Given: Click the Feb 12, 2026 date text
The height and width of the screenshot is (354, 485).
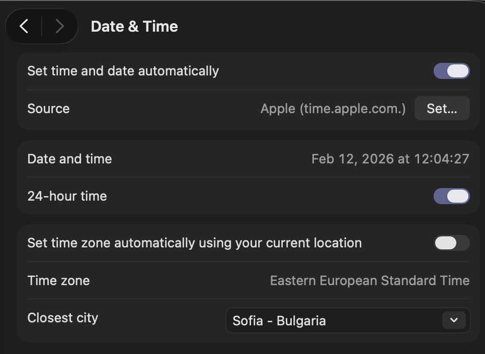Looking at the screenshot, I should coord(353,159).
